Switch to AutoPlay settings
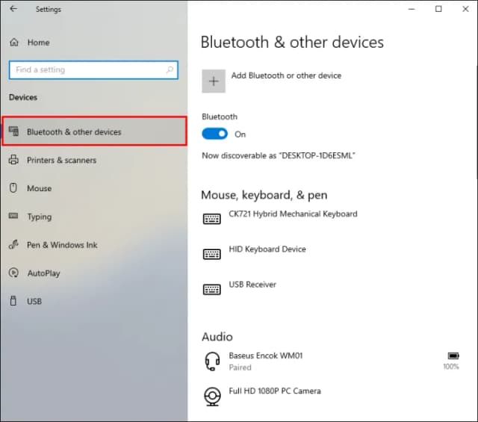This screenshot has width=478, height=422. pyautogui.click(x=43, y=273)
